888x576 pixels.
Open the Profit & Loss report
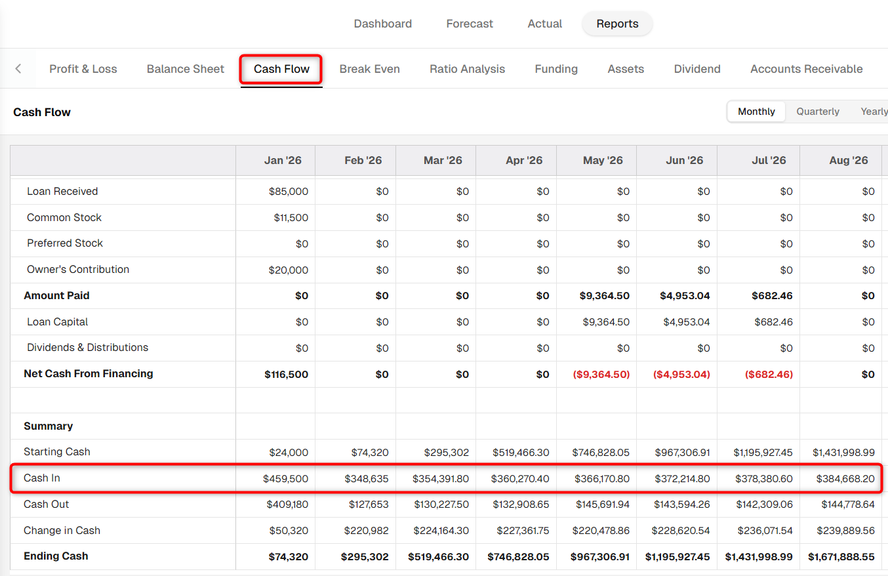(83, 69)
